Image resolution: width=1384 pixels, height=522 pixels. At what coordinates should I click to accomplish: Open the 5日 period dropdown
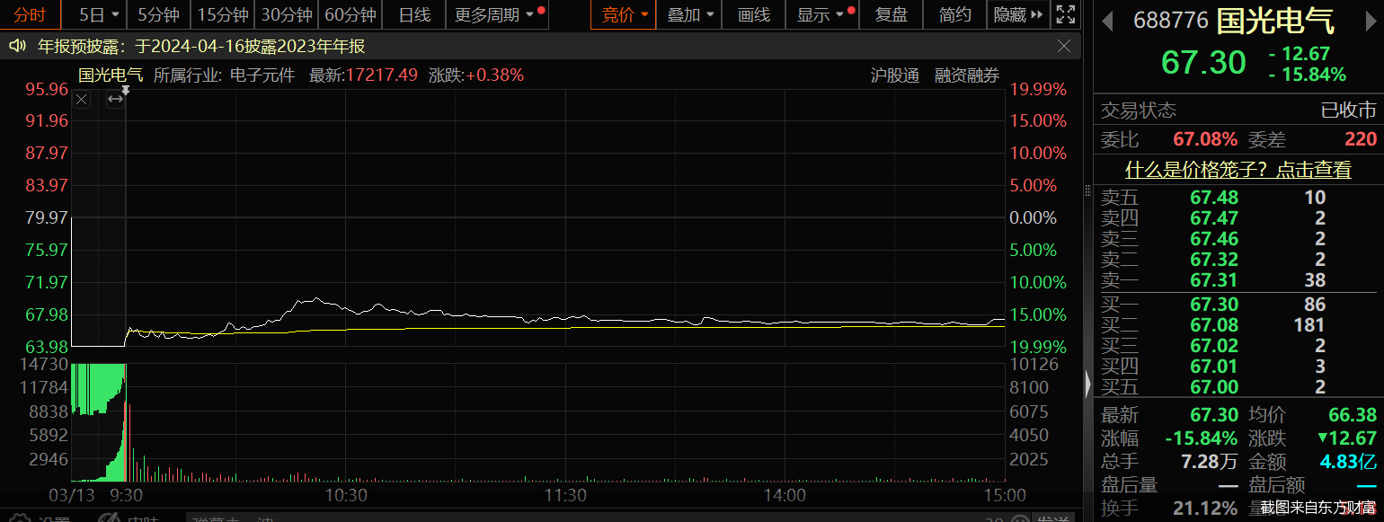tap(99, 14)
